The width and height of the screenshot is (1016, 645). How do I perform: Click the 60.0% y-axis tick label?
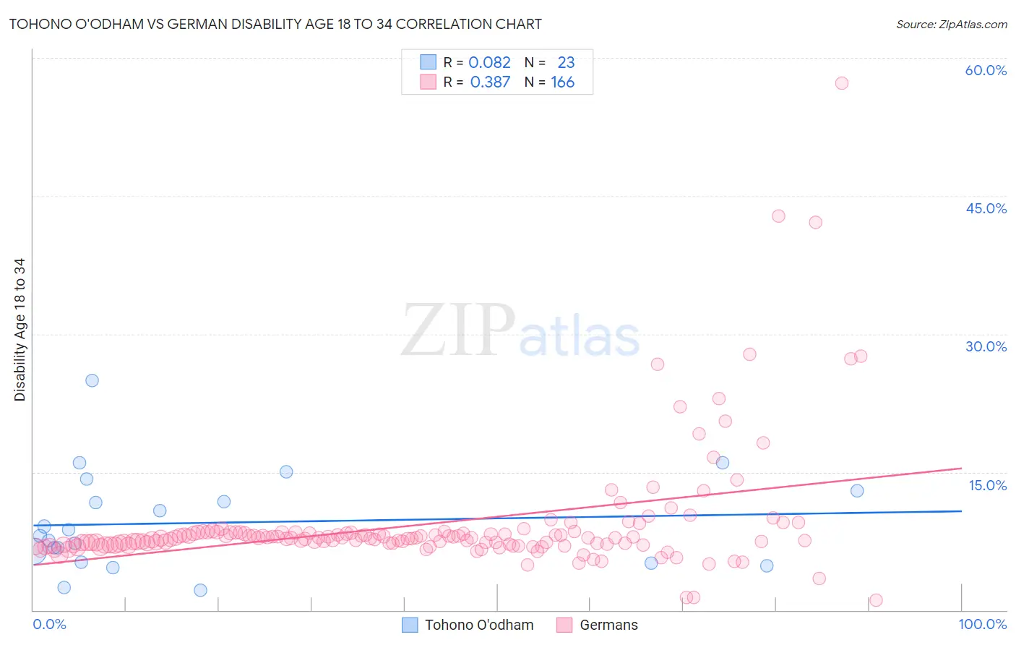tap(986, 70)
